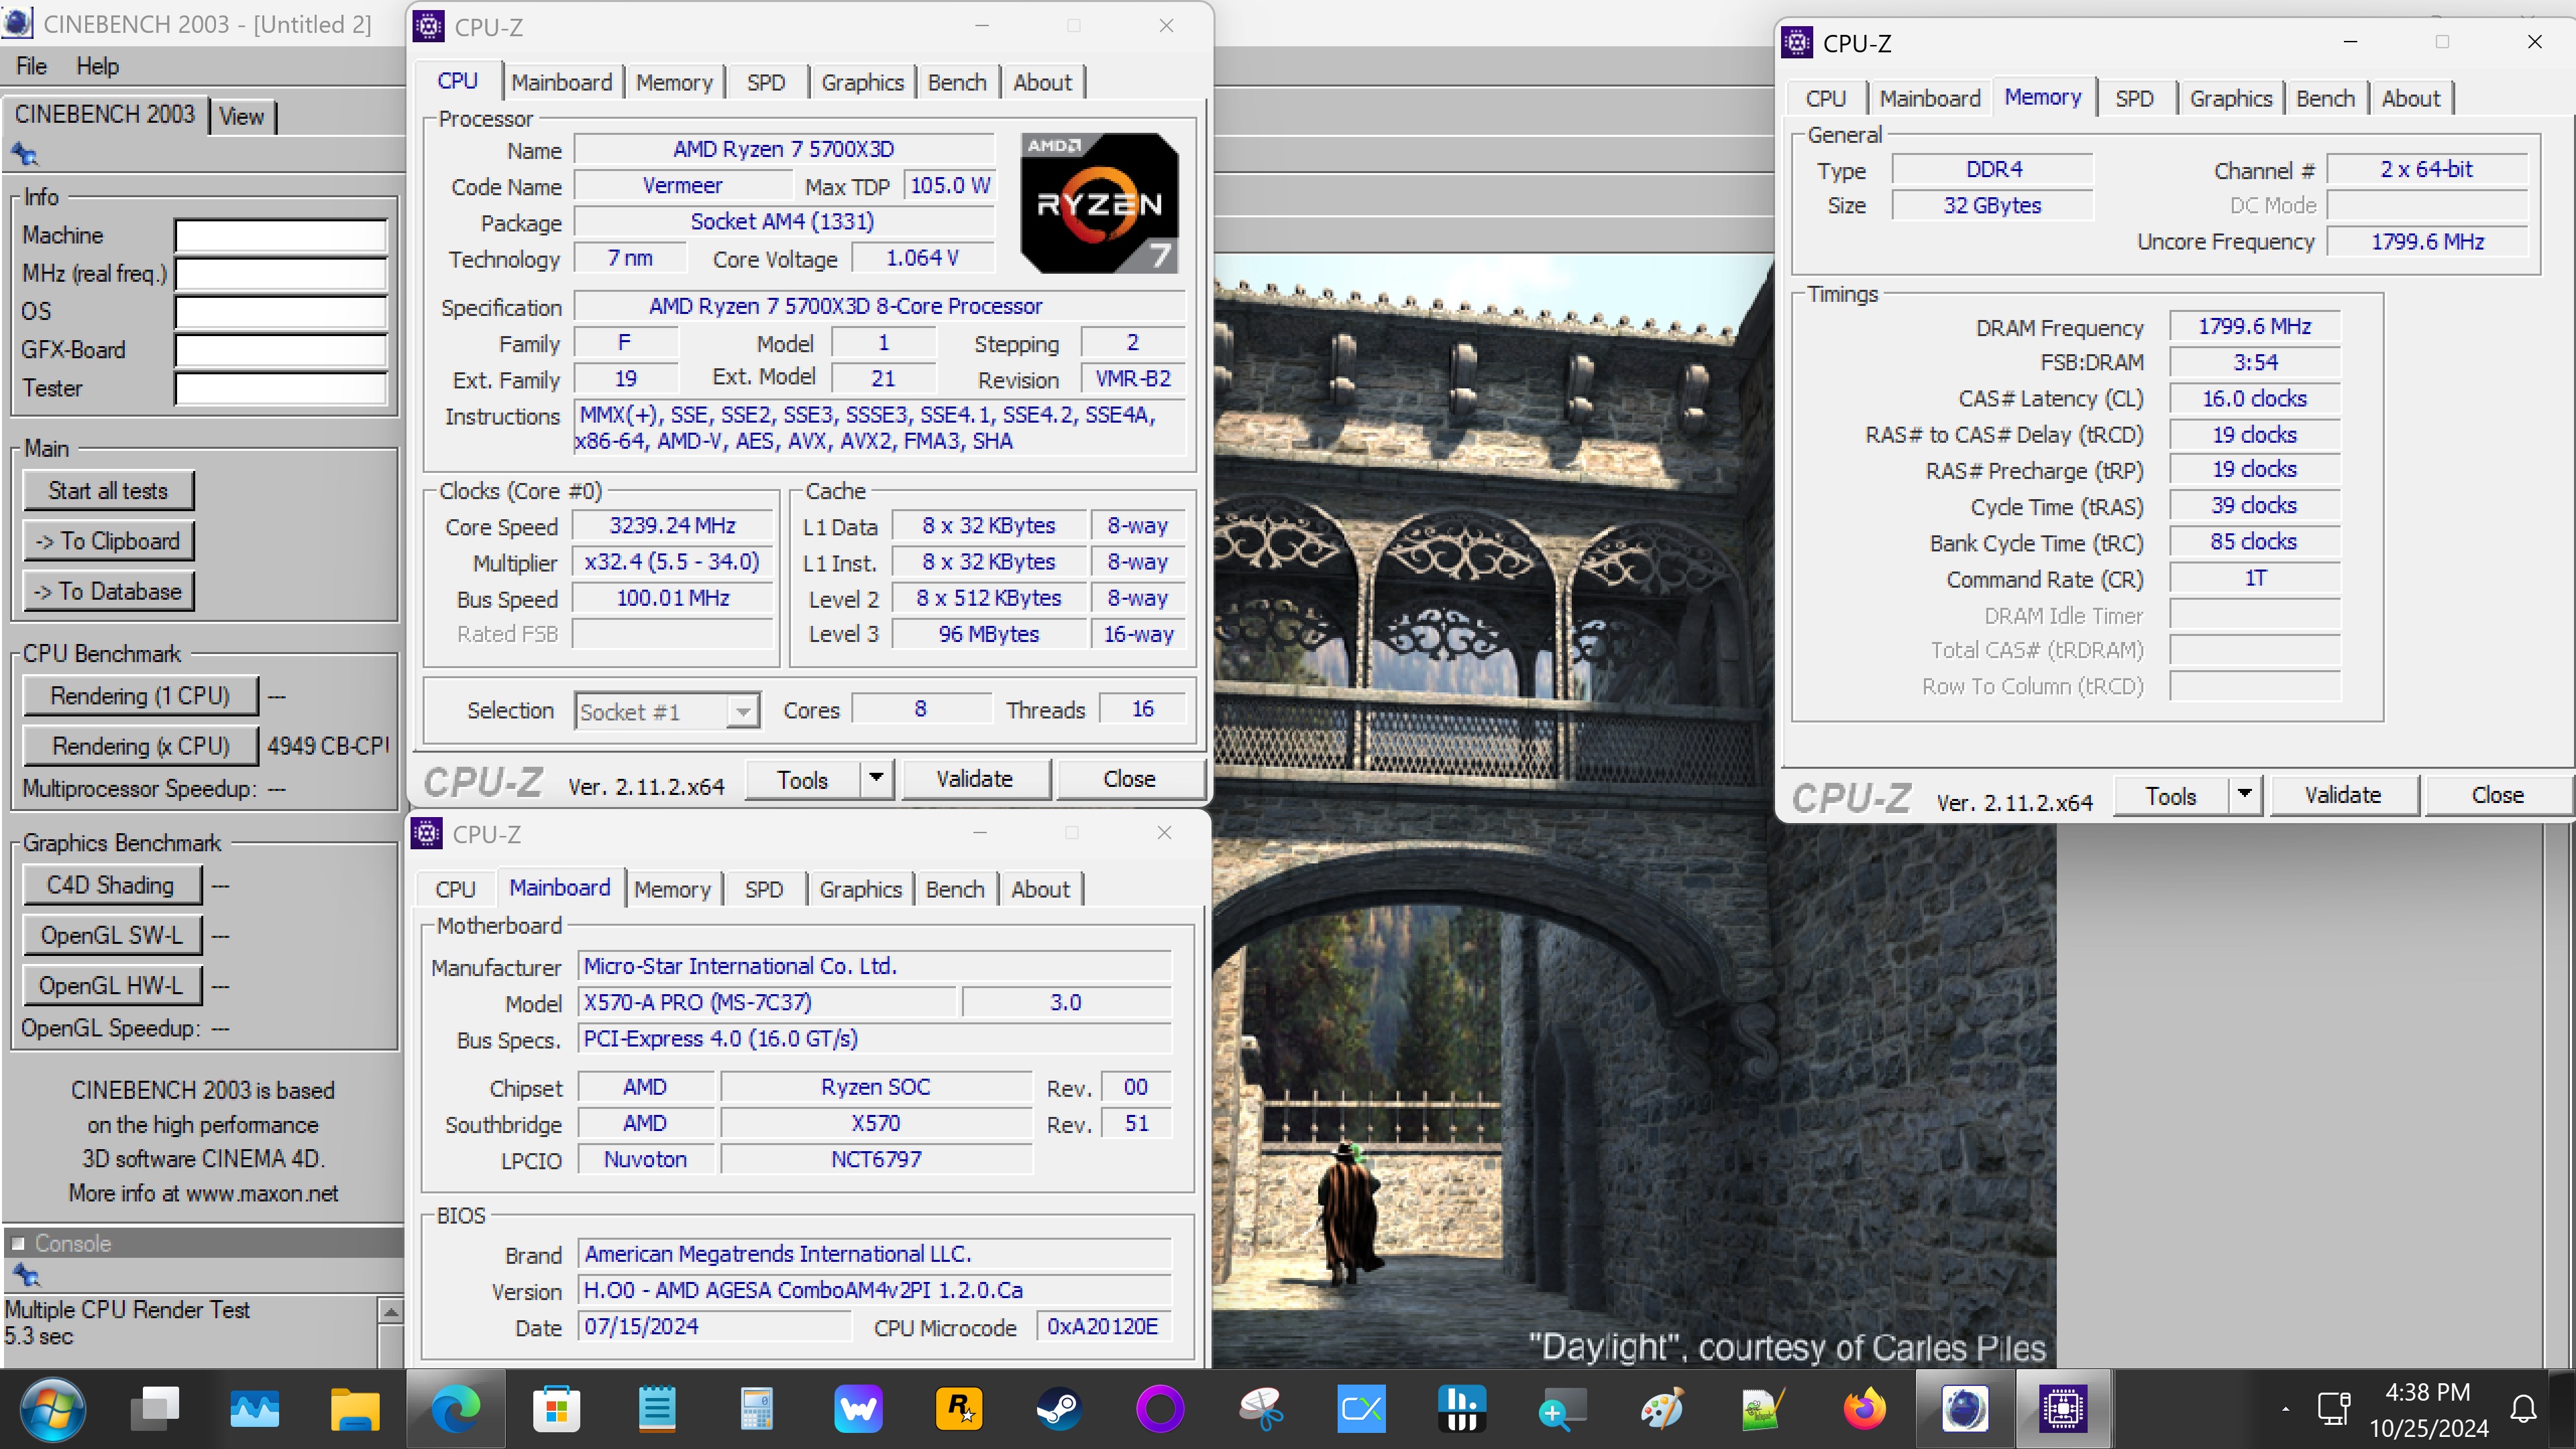Open Calculator from the taskbar
Image resolution: width=2576 pixels, height=1449 pixels.
757,1409
